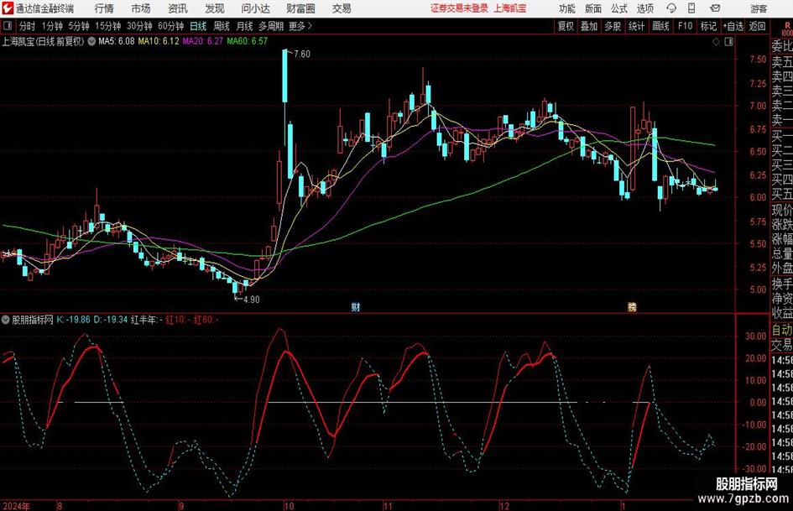
Task: Switch to the 1分钟 period tab
Action: [52, 26]
